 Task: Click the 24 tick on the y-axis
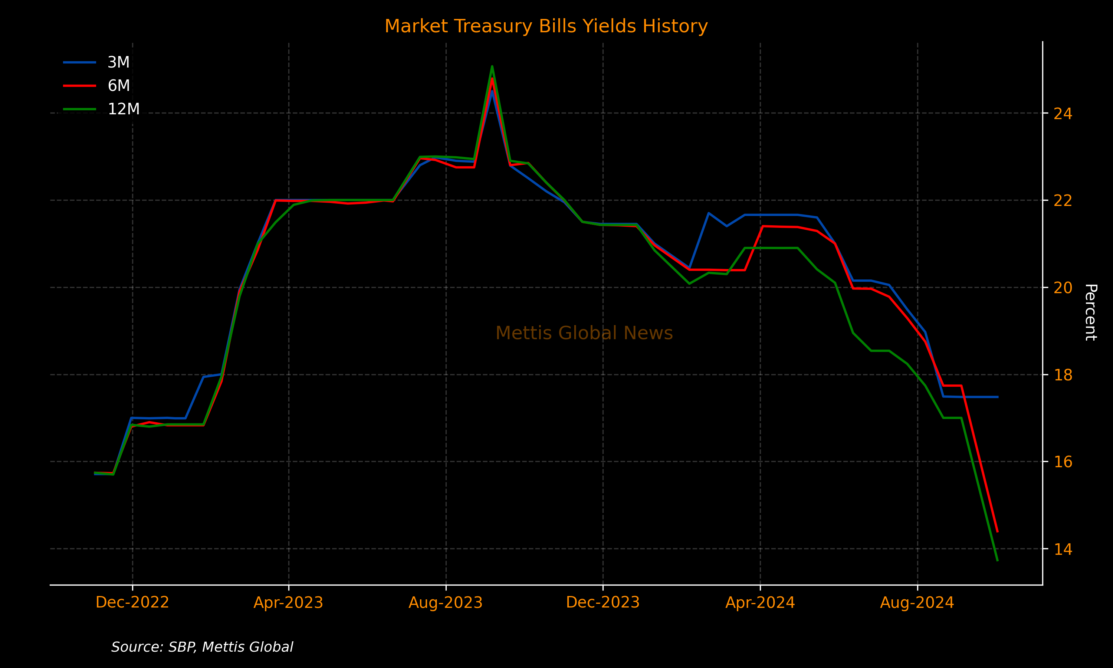[x=1063, y=114]
